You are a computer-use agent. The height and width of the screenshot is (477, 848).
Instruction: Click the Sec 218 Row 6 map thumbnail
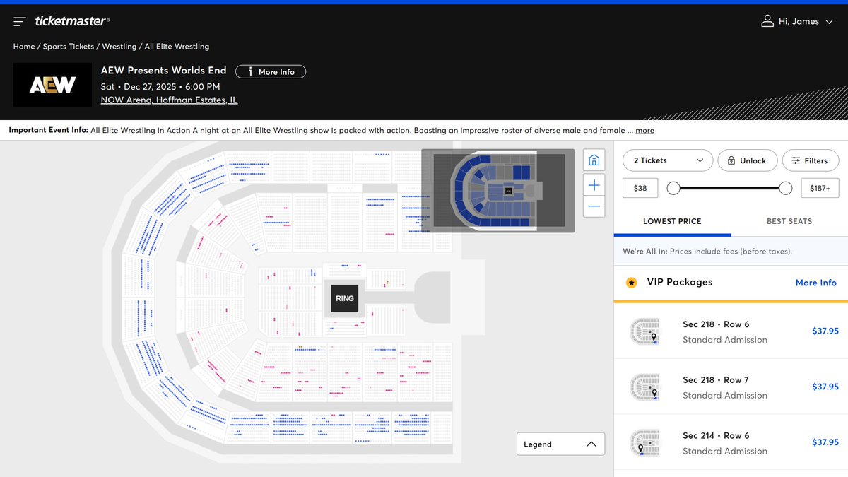(644, 331)
